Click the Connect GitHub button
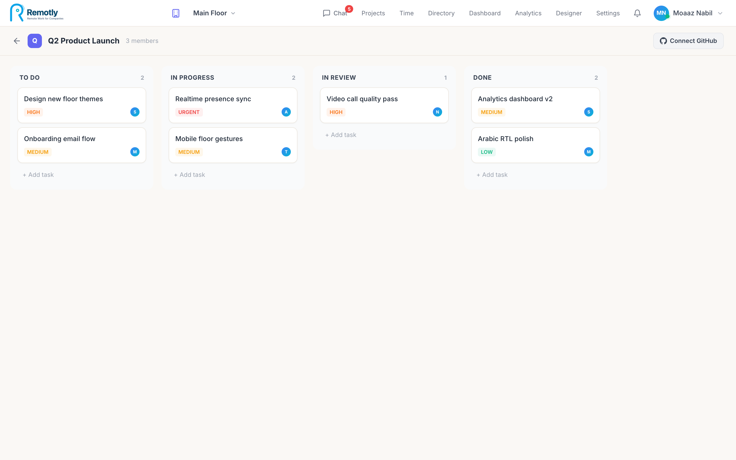The height and width of the screenshot is (460, 736). [x=688, y=41]
